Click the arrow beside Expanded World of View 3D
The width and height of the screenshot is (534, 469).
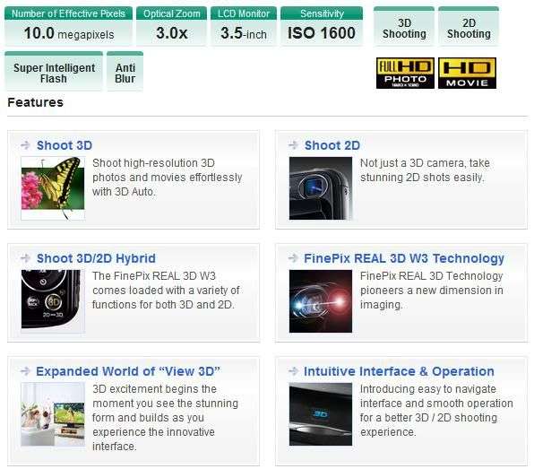coord(26,371)
